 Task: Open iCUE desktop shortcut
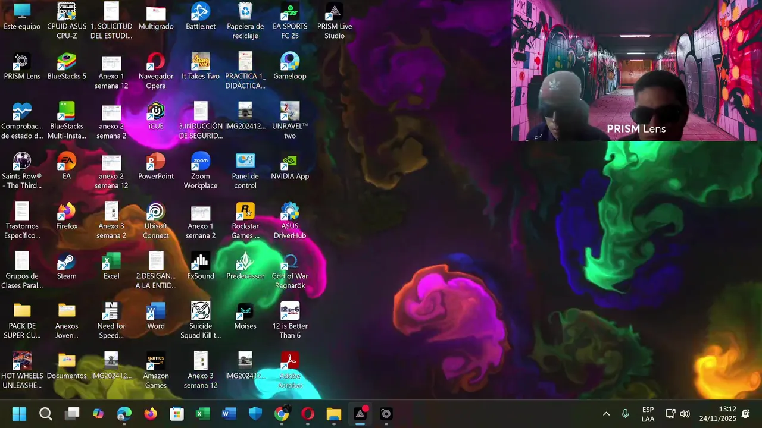click(156, 117)
